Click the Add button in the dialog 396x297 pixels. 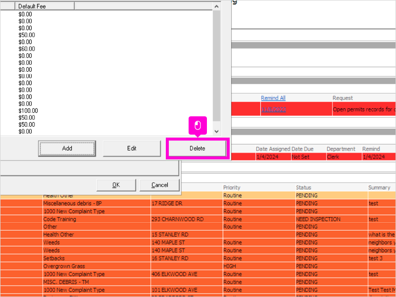click(67, 148)
